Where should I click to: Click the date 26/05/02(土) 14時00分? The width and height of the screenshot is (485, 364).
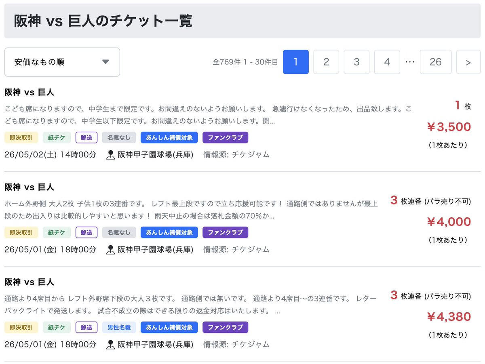click(x=51, y=155)
